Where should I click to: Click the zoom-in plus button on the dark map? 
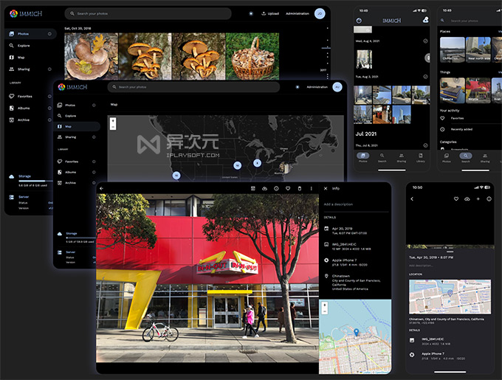[113, 121]
